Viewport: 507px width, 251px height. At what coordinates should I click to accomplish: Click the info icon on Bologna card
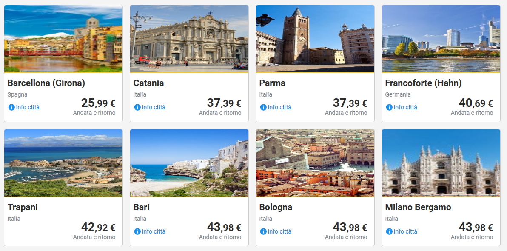(263, 231)
